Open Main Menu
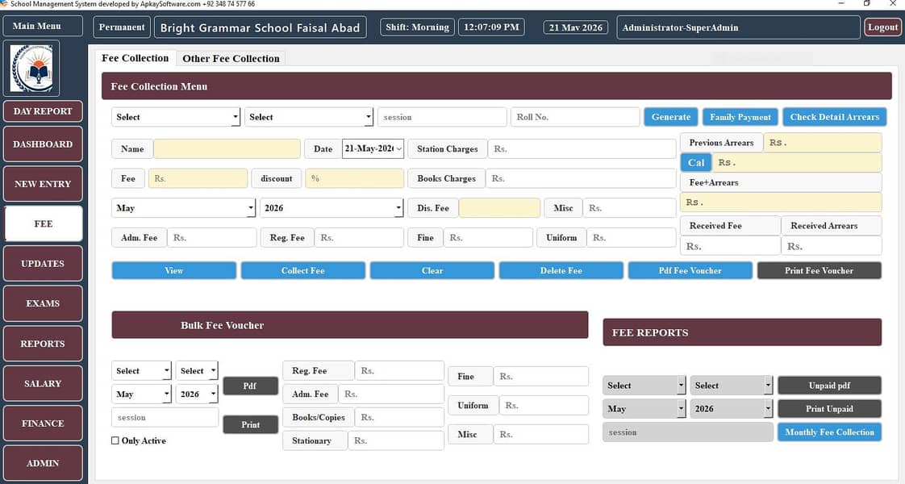Image resolution: width=905 pixels, height=484 pixels. coord(43,26)
